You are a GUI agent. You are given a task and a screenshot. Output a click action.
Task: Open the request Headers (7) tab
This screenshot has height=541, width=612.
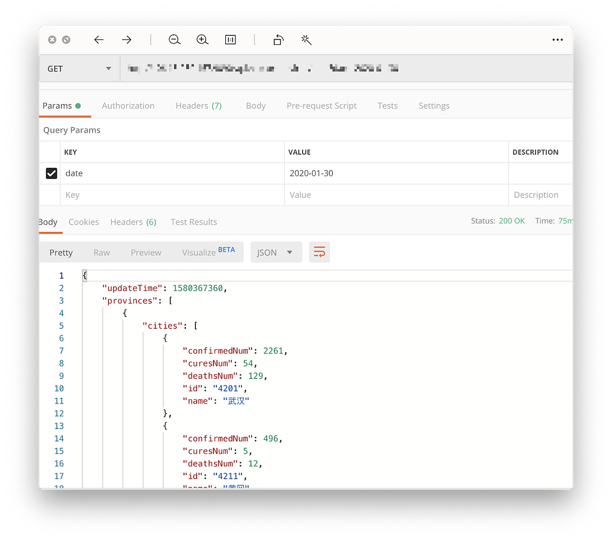point(198,106)
